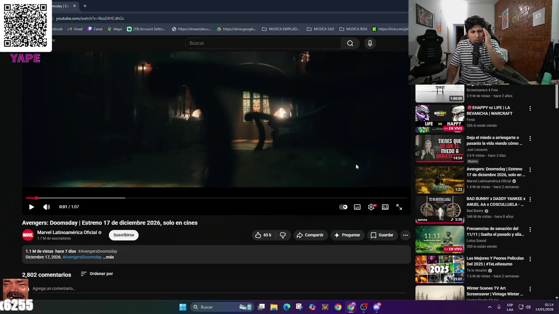Click the YouTube search magnifier button
Image resolution: width=559 pixels, height=314 pixels.
(350, 43)
